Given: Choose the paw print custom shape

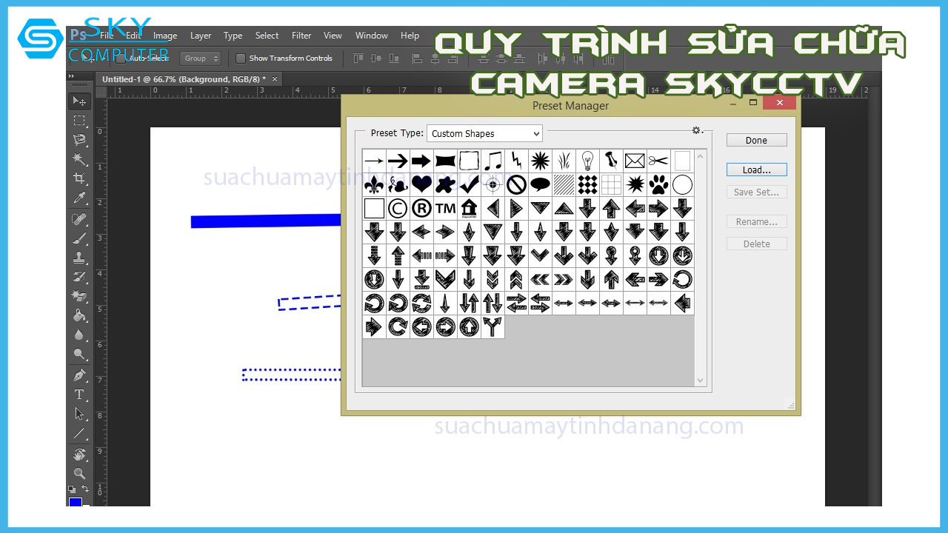Looking at the screenshot, I should (x=658, y=184).
